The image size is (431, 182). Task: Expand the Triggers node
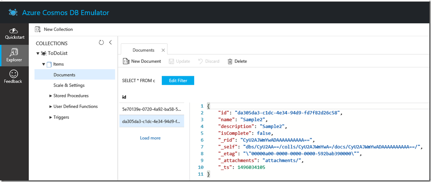point(50,118)
